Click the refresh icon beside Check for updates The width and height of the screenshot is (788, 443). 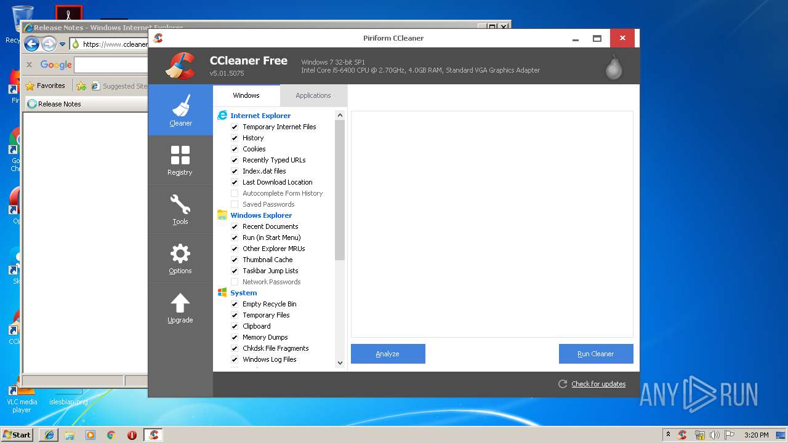pyautogui.click(x=563, y=384)
